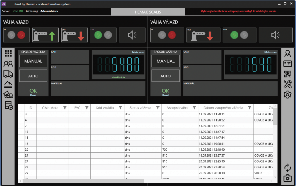Click date cell 18.09.2021 23:37:37

pos(226,155)
